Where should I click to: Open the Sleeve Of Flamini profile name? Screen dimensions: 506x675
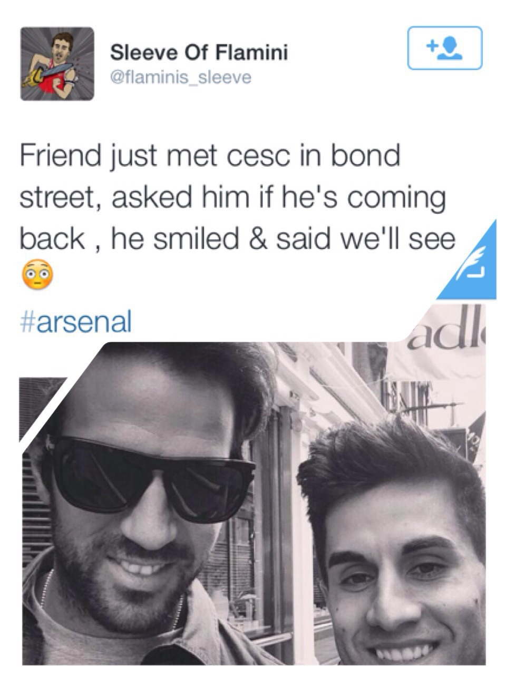(x=199, y=53)
